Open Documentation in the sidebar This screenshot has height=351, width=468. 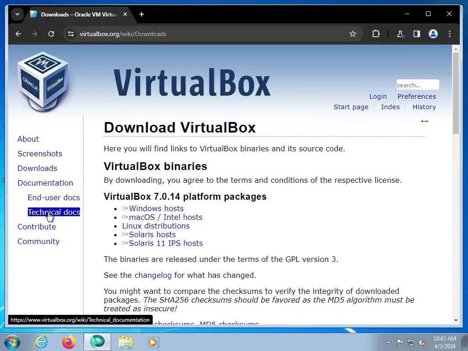tap(45, 183)
